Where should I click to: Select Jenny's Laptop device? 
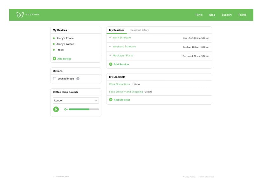(65, 44)
